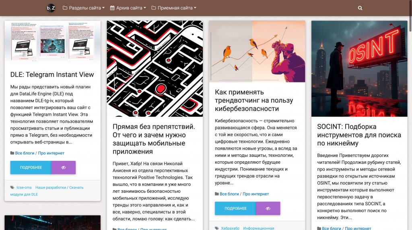Open the OSINT neon sign image
This screenshot has width=412, height=230.
tap(359, 68)
